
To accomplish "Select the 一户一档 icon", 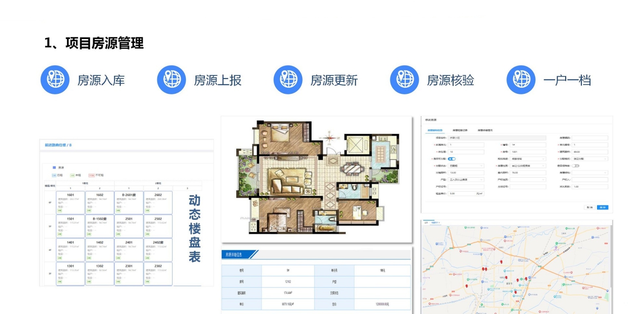I will click(x=521, y=80).
